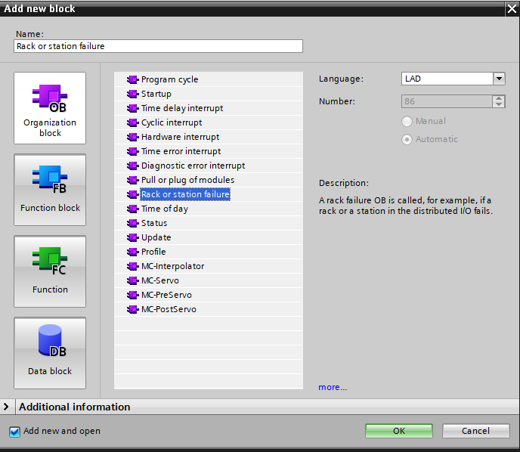
Task: Click the icon next to Time of day
Action: tap(133, 209)
